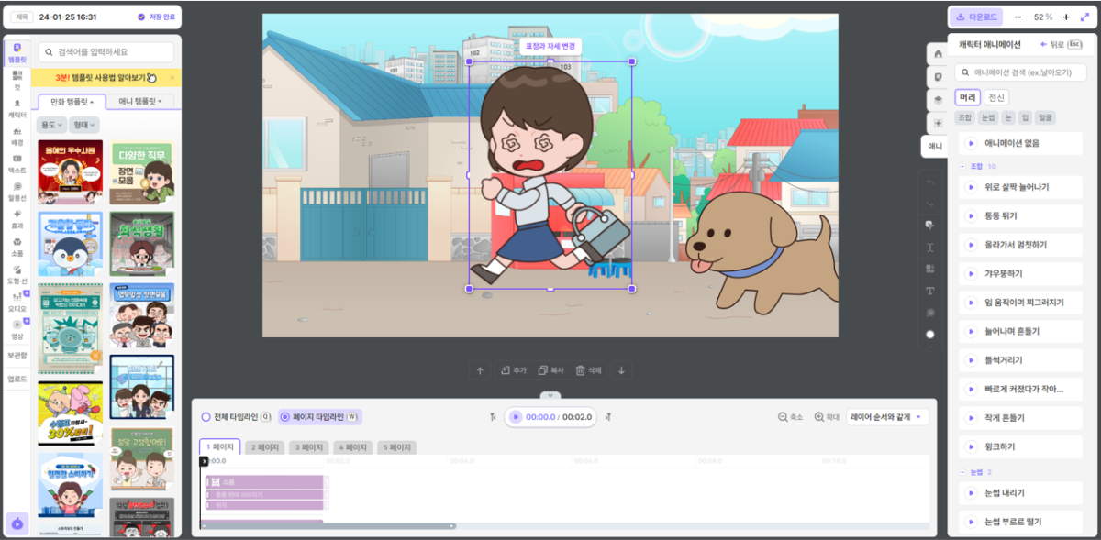This screenshot has width=1101, height=540.
Task: Click the 다운로드 download button
Action: pos(974,17)
